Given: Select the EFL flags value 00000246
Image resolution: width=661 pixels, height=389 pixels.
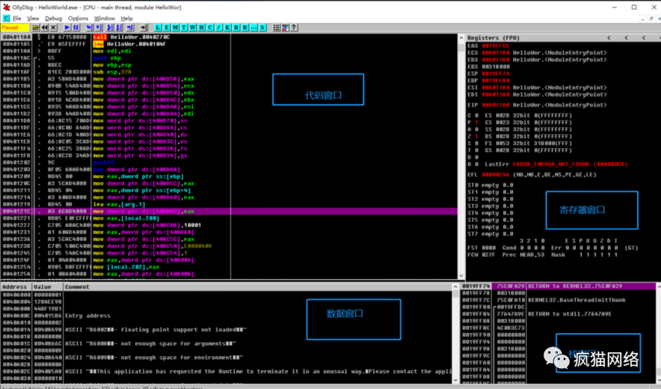Looking at the screenshot, I should tap(496, 174).
